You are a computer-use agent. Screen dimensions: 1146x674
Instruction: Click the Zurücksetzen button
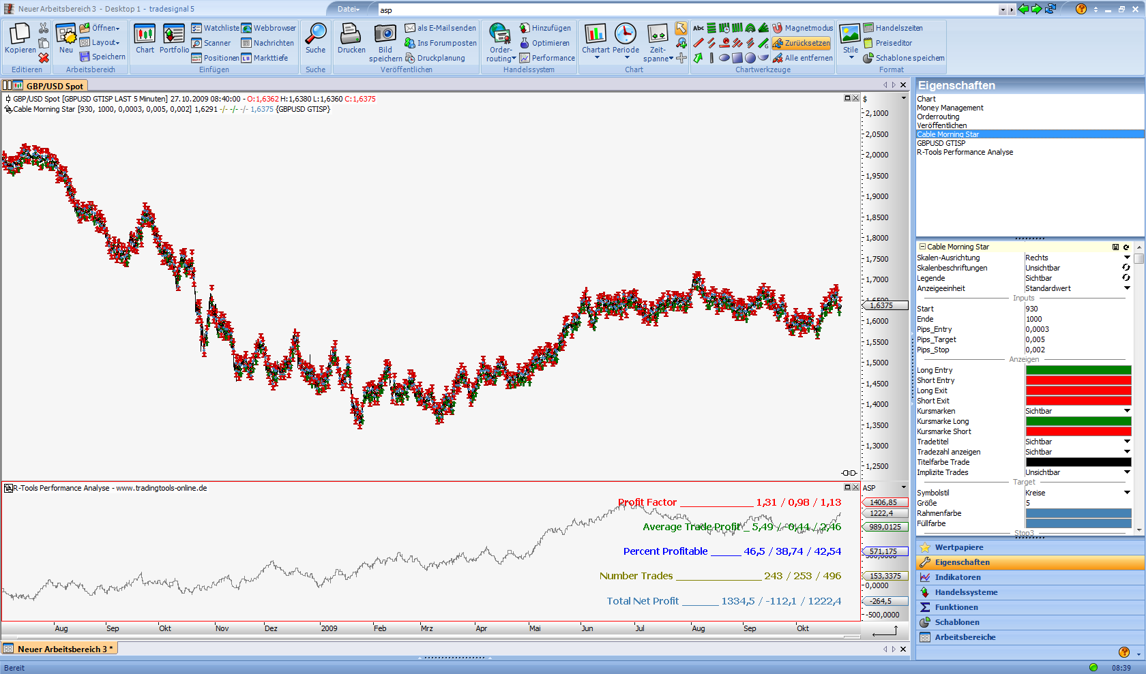coord(802,43)
